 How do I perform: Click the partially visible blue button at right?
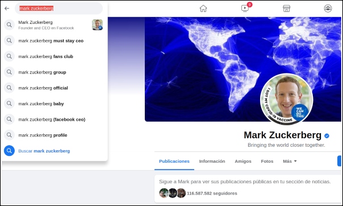pyautogui.click(x=339, y=161)
